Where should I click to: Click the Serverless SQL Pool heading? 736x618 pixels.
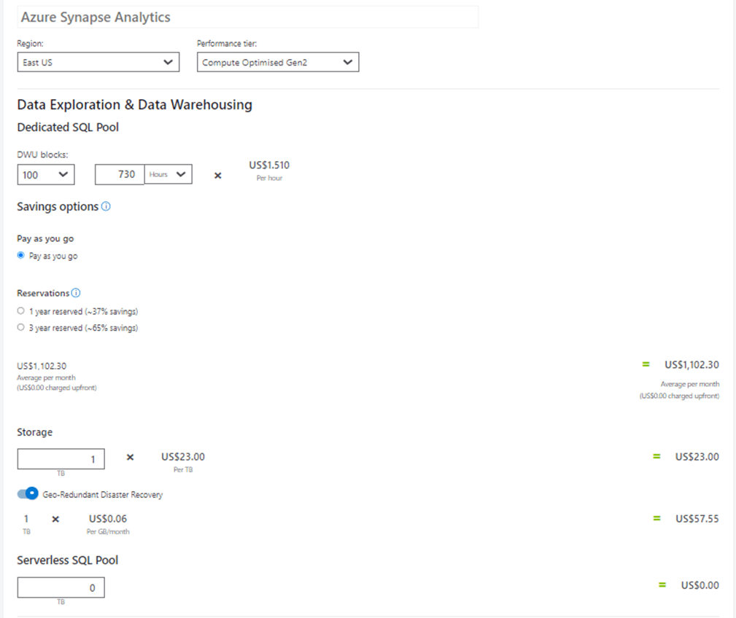[68, 560]
